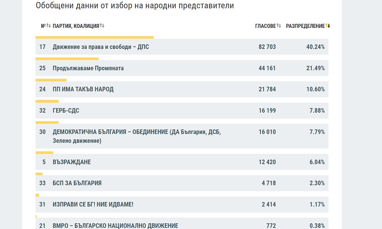
Task: Sort ГЛАСОВЕ column from highest to lowest
Action: point(281,26)
